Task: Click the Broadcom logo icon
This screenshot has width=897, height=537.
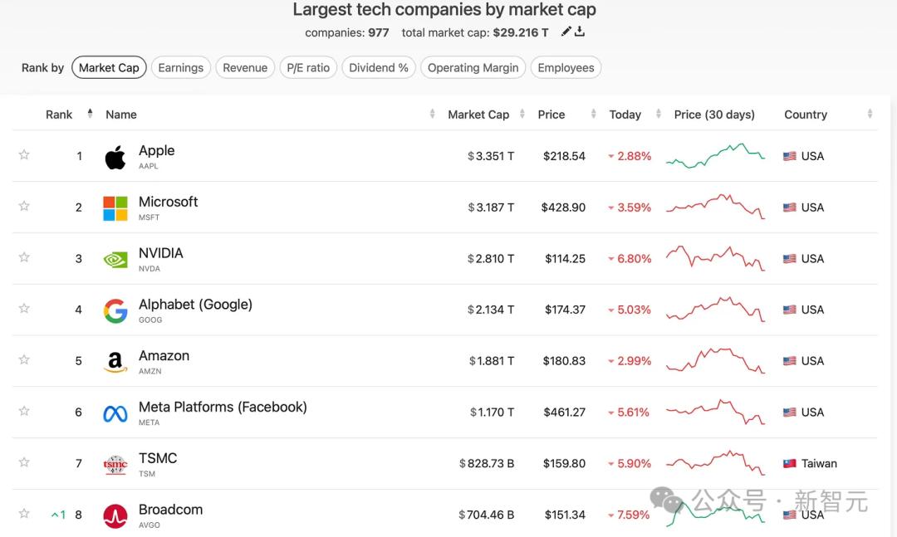Action: 115,515
